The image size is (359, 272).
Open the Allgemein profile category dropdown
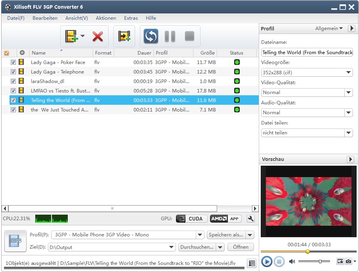[x=329, y=28]
